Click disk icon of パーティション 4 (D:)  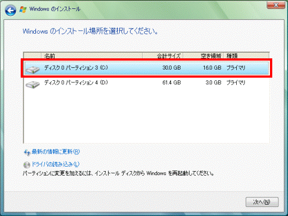click(x=33, y=84)
